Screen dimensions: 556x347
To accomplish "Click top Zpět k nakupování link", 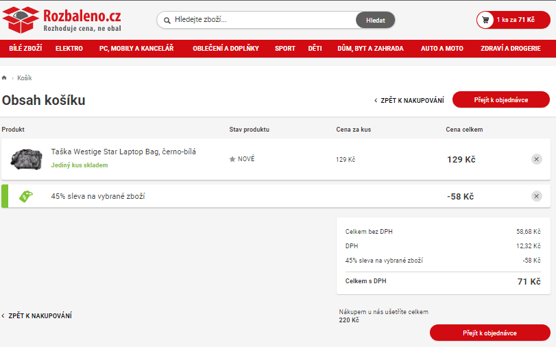I will click(409, 101).
